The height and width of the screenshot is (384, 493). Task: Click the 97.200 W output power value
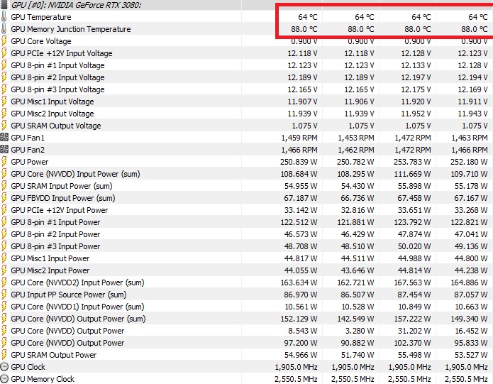[x=301, y=343]
